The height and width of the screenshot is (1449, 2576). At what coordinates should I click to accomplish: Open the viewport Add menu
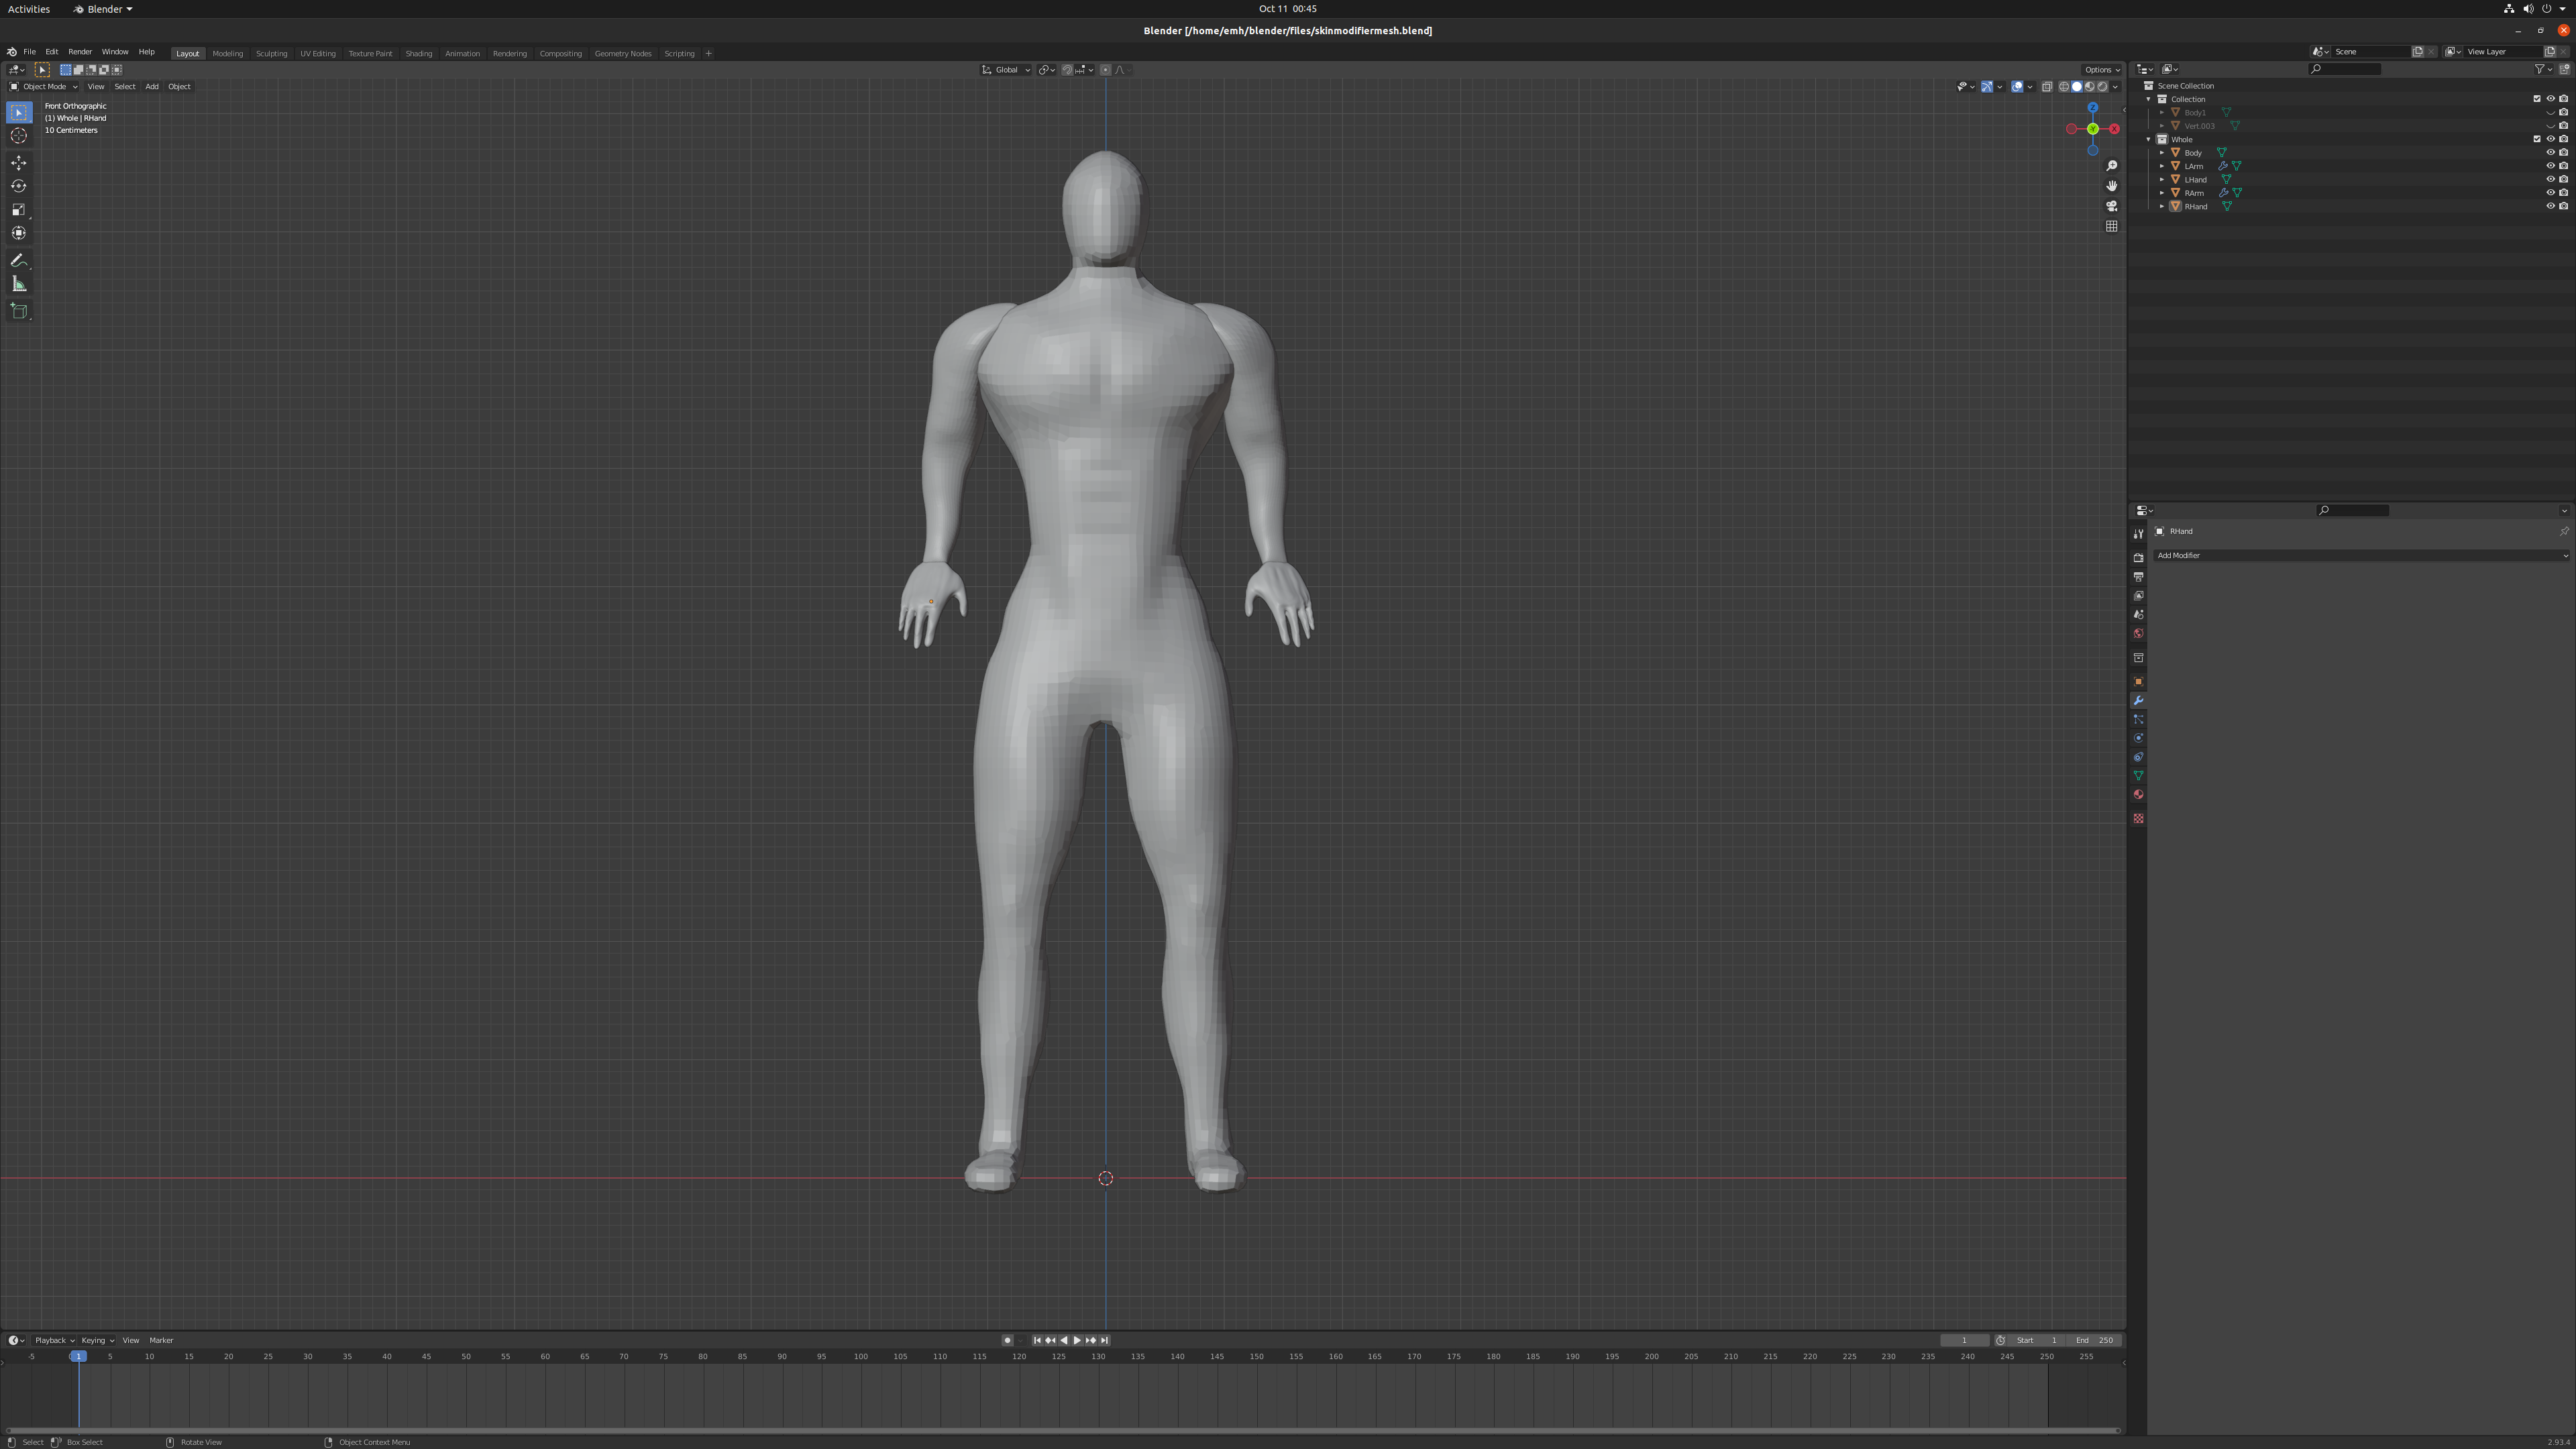[x=152, y=87]
